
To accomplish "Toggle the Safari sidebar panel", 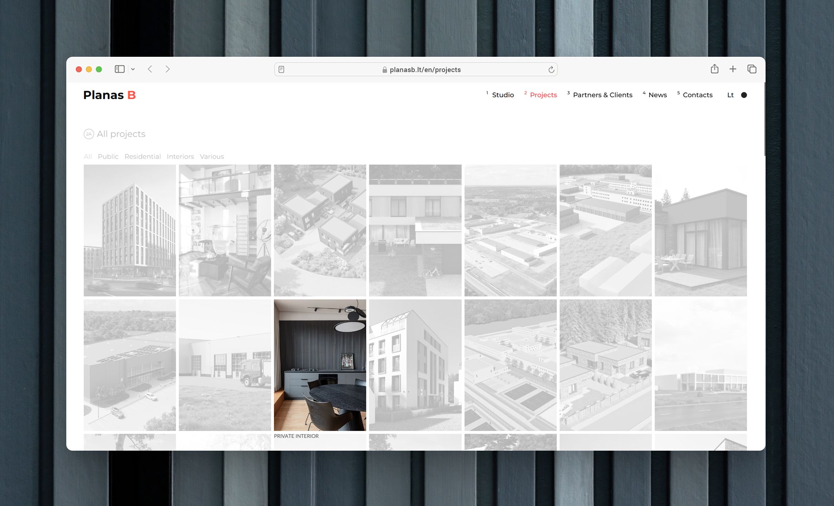I will [x=120, y=69].
